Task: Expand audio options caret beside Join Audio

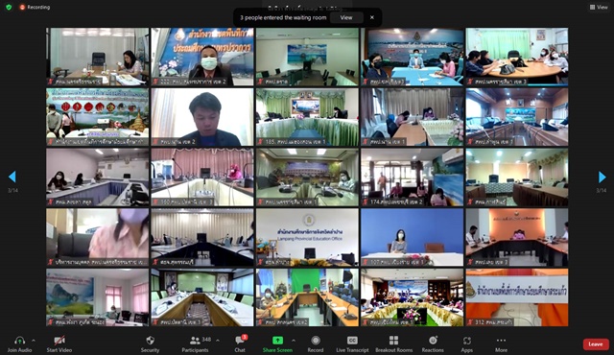Action: coord(34,341)
